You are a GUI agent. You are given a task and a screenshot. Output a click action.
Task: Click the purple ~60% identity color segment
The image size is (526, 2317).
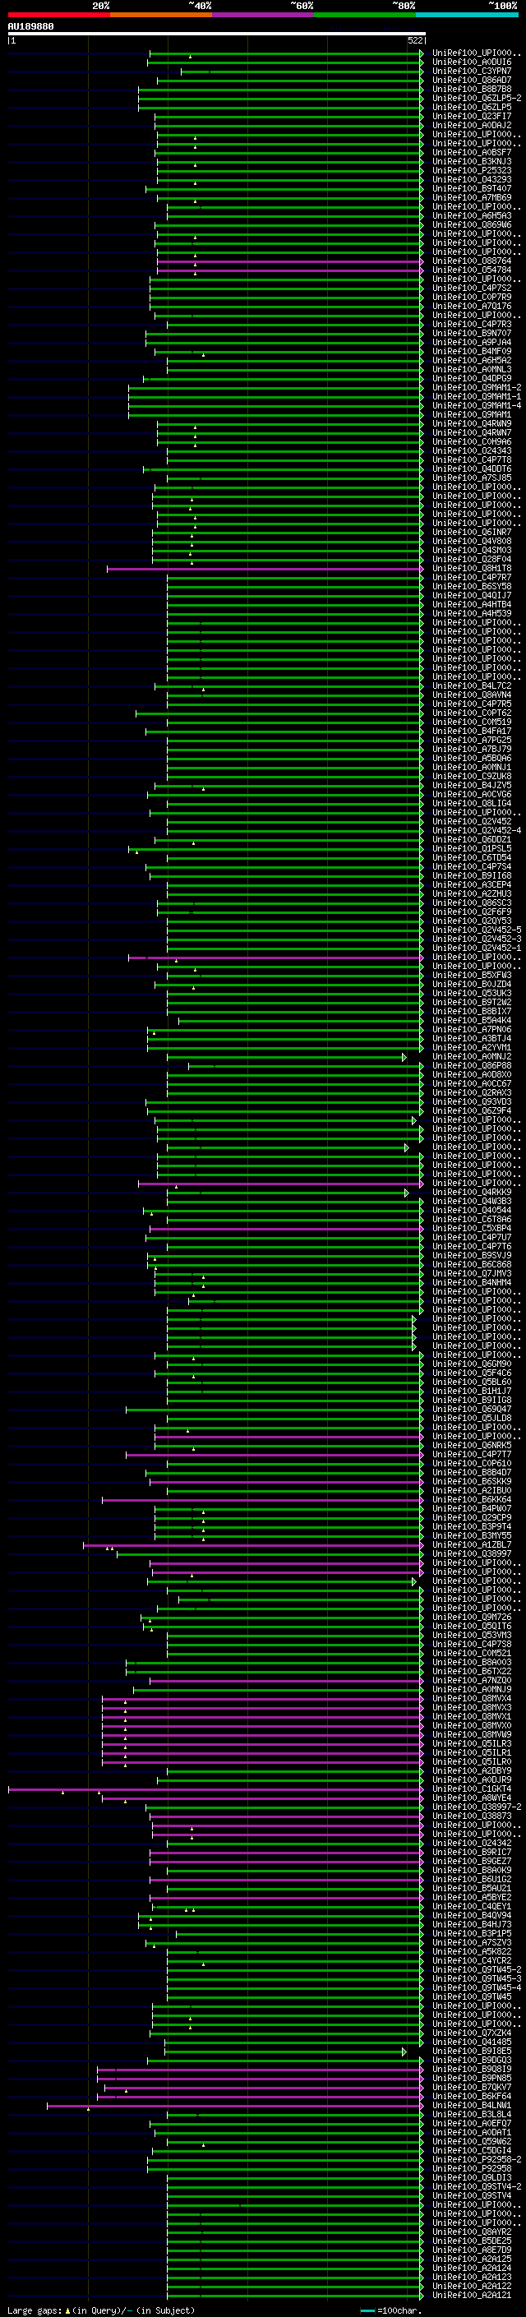(x=264, y=15)
